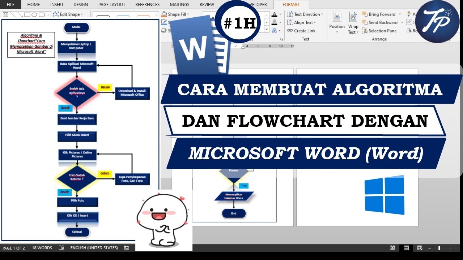Screen dimensions: 463x260
Task: Select the Mulai terminator shape
Action: 76,27
